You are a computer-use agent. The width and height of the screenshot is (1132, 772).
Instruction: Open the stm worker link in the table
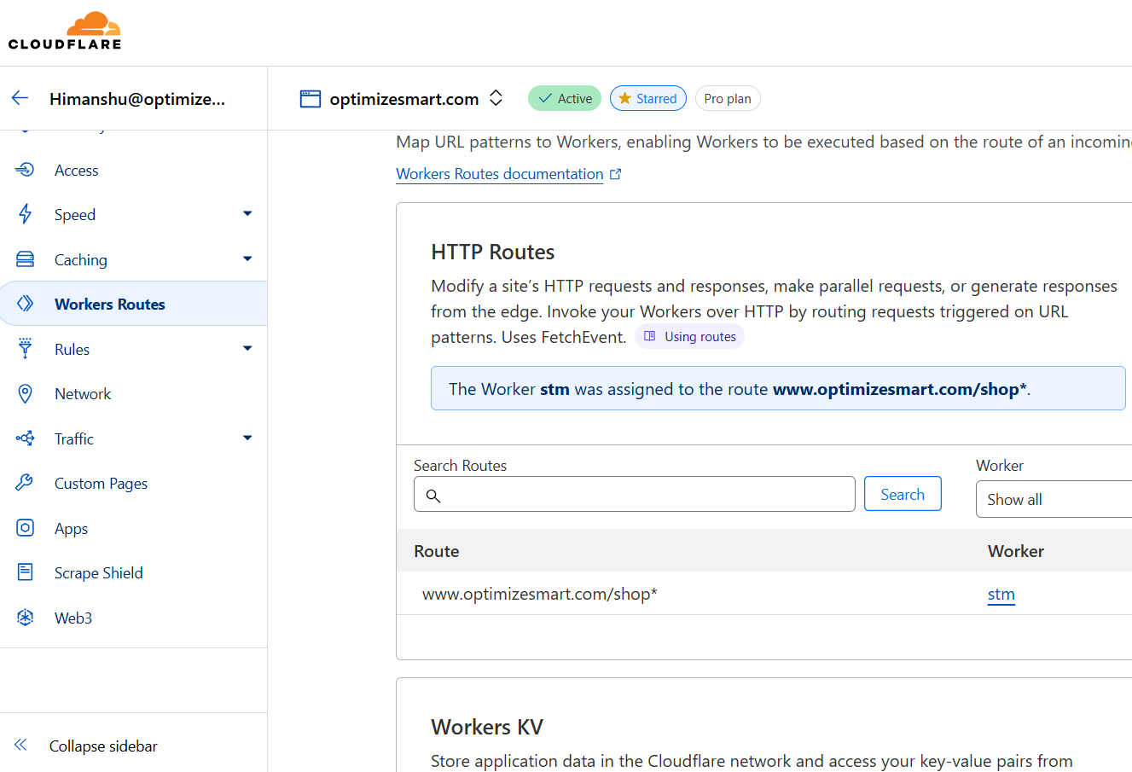(1001, 595)
